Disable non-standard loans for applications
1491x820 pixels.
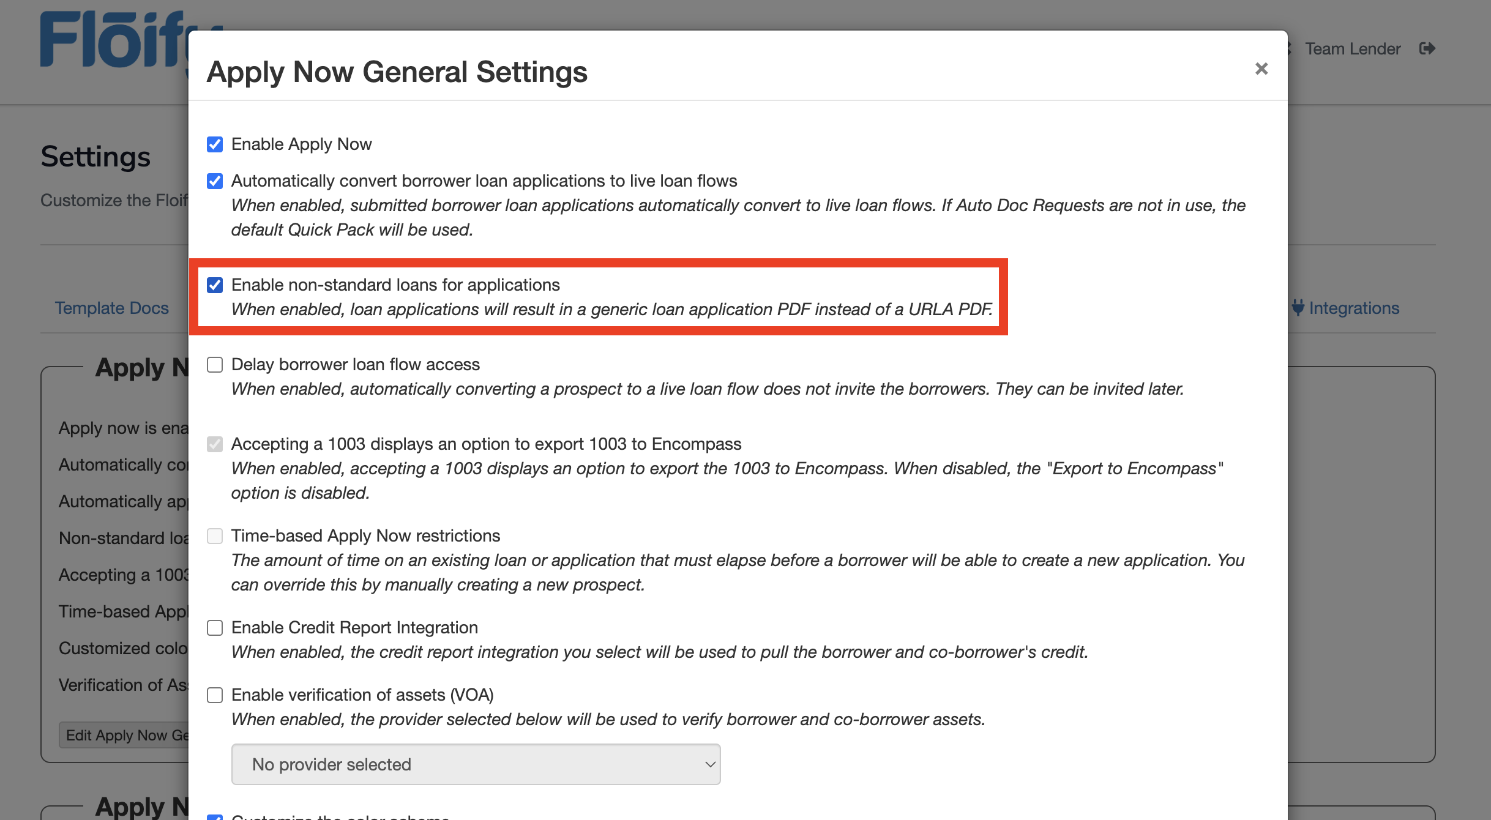pos(215,285)
